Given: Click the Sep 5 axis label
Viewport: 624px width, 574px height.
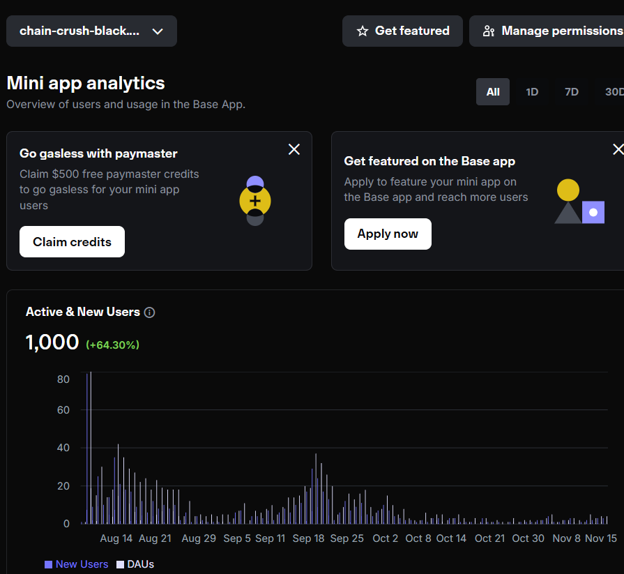Looking at the screenshot, I should tap(237, 538).
